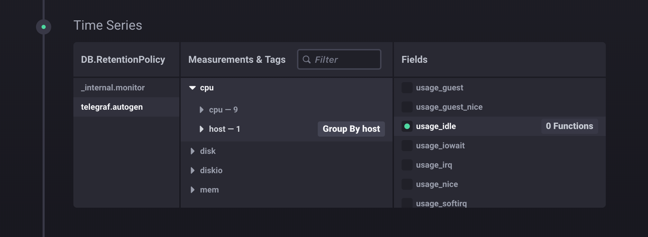Click the magnifier icon in Filter box
The height and width of the screenshot is (237, 648).
point(306,60)
